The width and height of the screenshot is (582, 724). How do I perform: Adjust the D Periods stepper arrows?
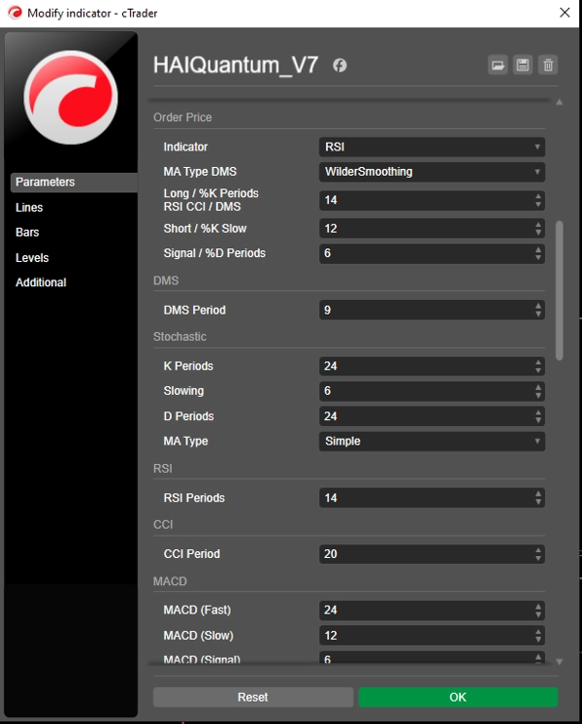[x=538, y=416]
